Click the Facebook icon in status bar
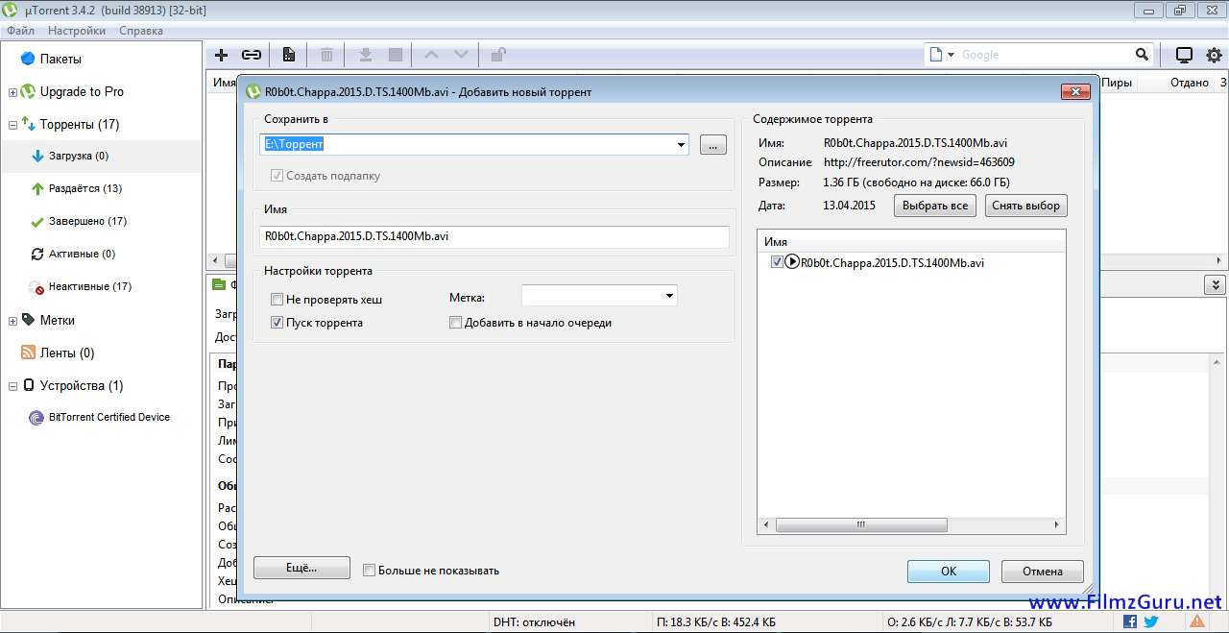The width and height of the screenshot is (1229, 633). click(1129, 621)
